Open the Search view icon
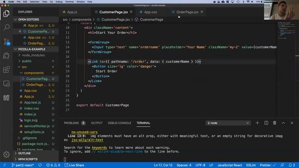This screenshot has height=168, width=299. click(x=7, y=27)
